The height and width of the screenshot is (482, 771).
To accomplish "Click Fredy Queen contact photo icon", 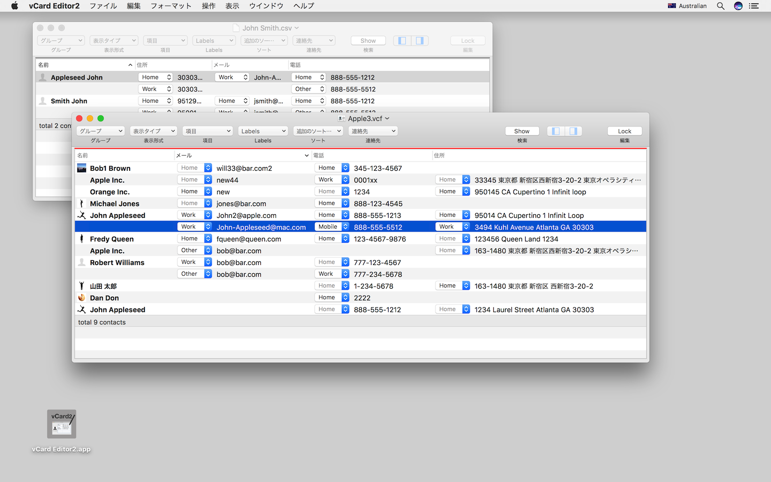I will pyautogui.click(x=81, y=239).
